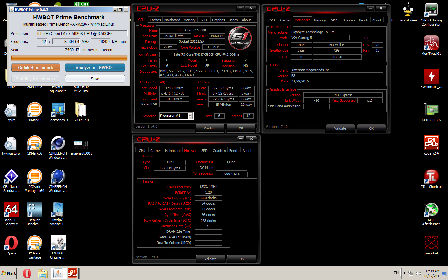Open Geekbench 3 desktop shortcut
This screenshot has width=448, height=280.
[58, 112]
